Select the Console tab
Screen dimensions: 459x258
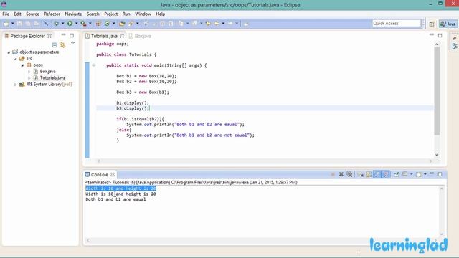100,175
